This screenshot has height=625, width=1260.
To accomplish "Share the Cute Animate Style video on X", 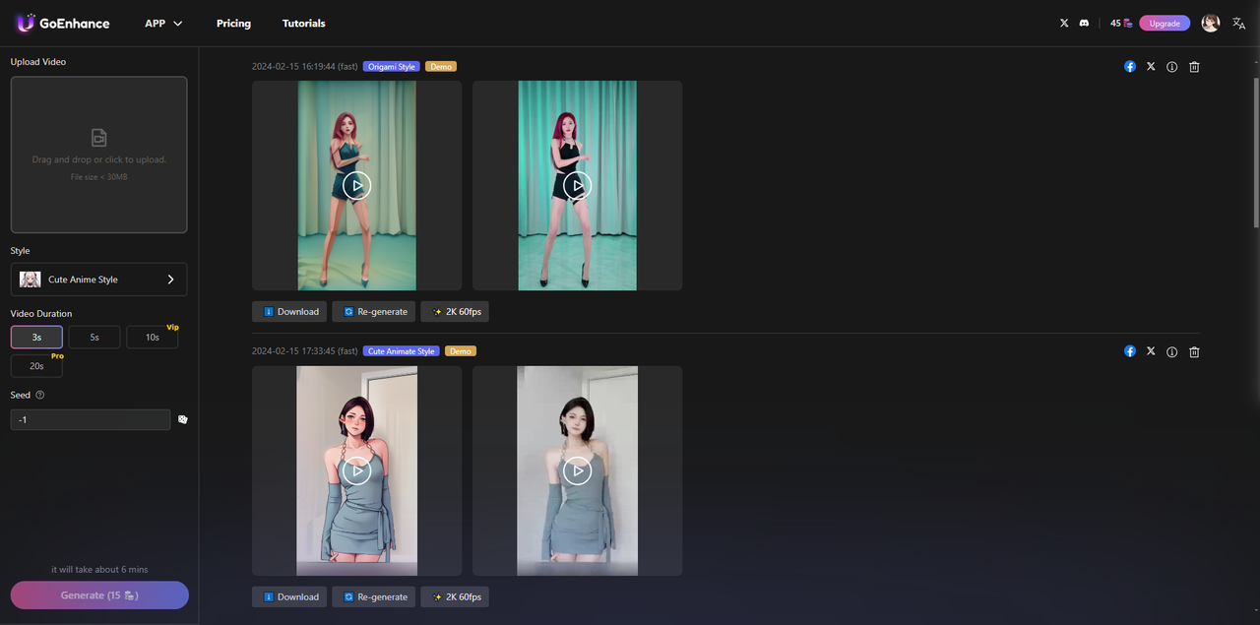I will (x=1151, y=351).
